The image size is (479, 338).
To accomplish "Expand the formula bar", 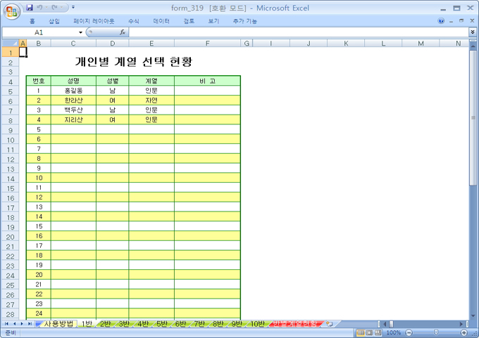I will coord(472,32).
